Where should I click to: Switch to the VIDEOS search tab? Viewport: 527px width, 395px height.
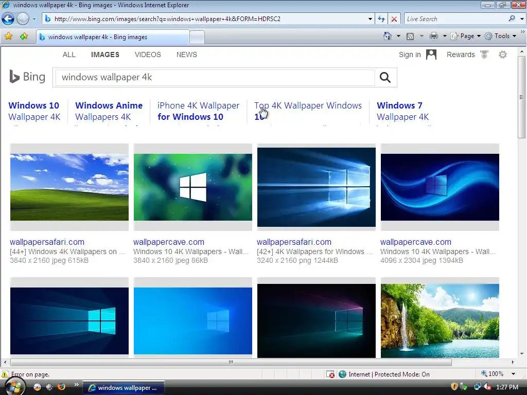[x=148, y=55]
